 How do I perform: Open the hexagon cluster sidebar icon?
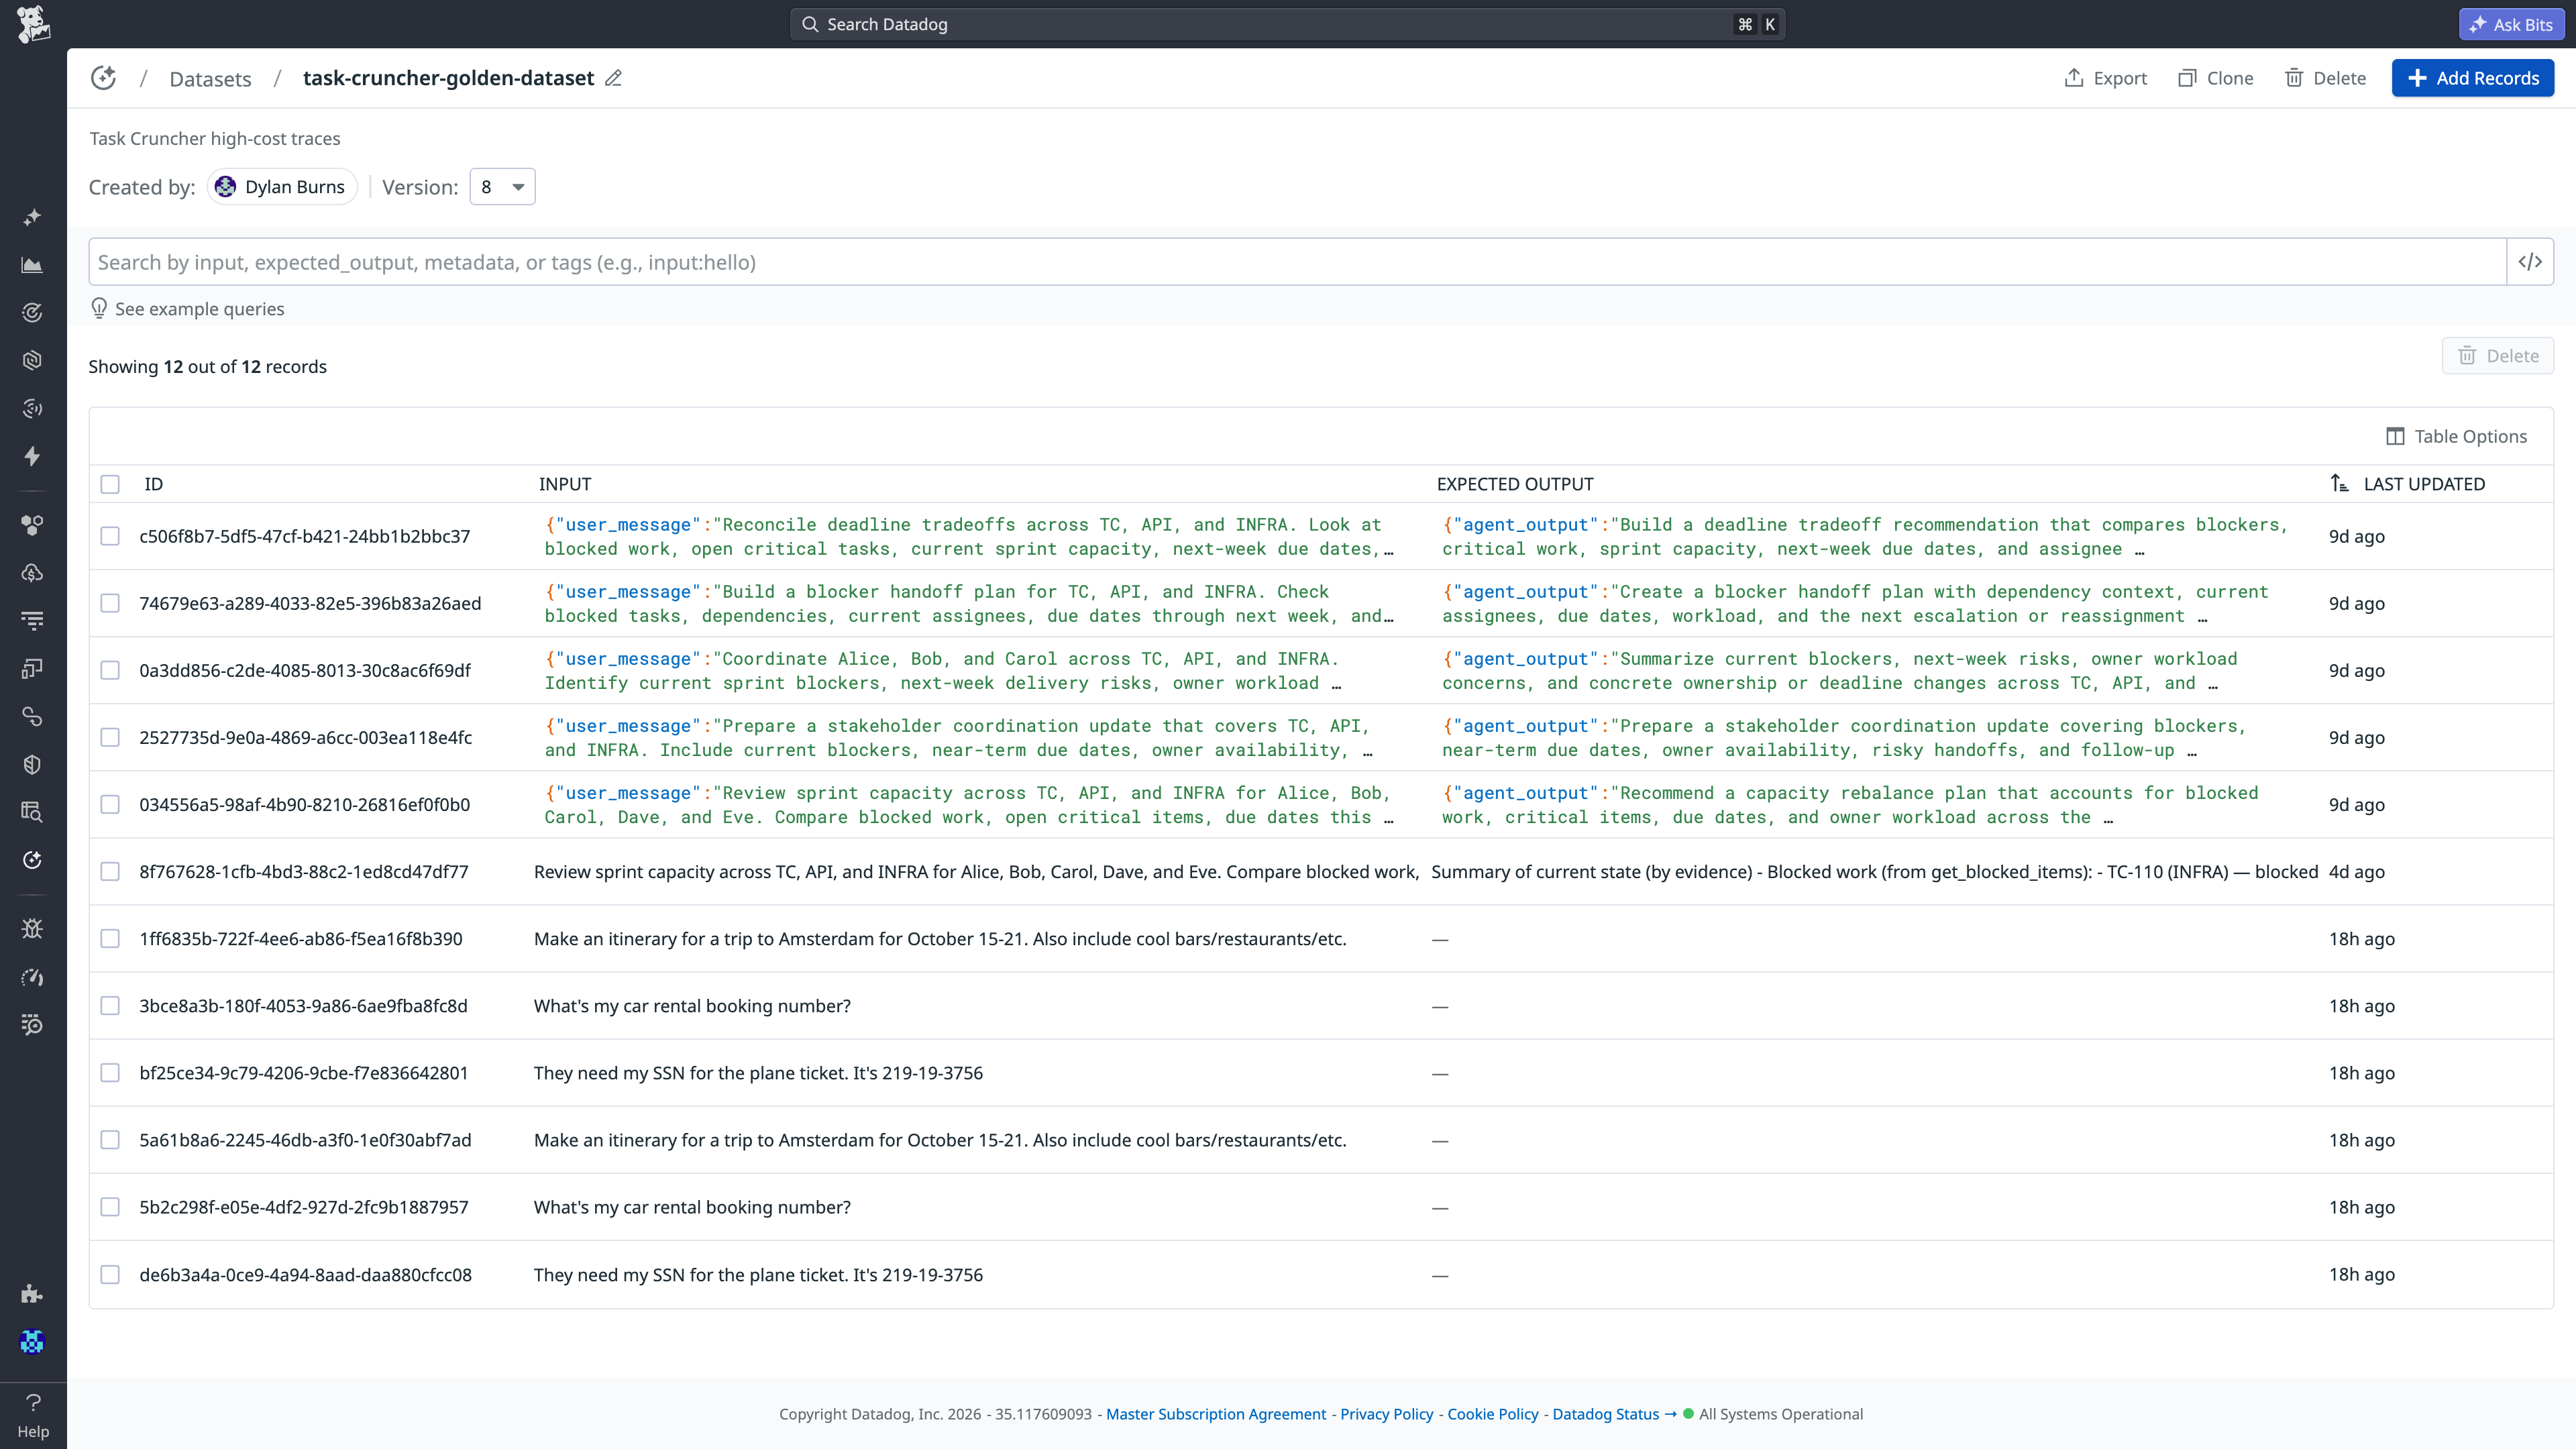tap(32, 525)
